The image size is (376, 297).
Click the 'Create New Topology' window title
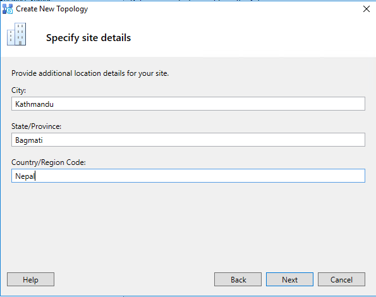pyautogui.click(x=52, y=9)
